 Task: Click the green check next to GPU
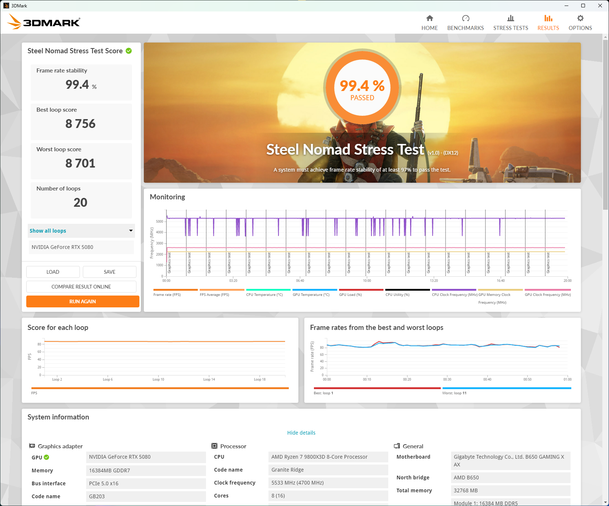(x=47, y=458)
